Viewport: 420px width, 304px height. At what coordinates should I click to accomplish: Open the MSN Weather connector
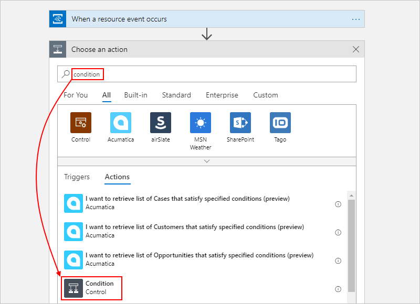tap(201, 123)
